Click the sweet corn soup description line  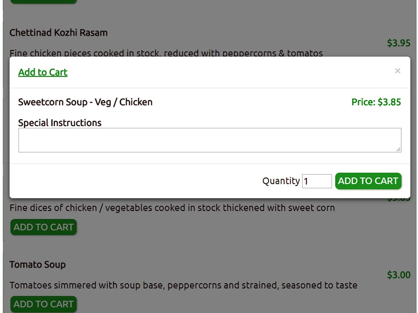[172, 208]
